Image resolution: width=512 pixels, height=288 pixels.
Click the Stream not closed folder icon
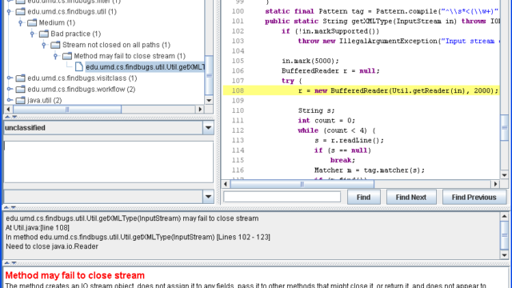[x=55, y=45]
